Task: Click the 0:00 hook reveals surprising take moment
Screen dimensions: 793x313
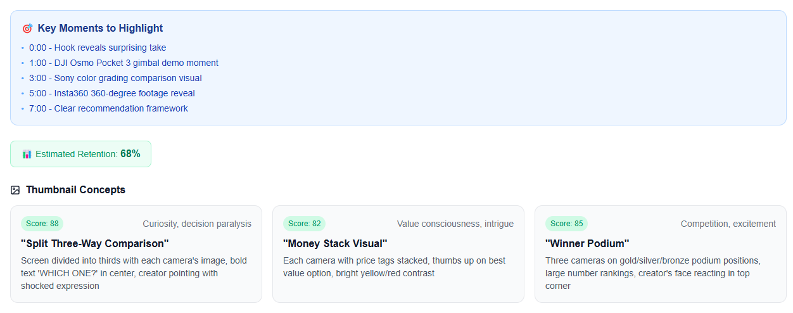Action: 98,48
